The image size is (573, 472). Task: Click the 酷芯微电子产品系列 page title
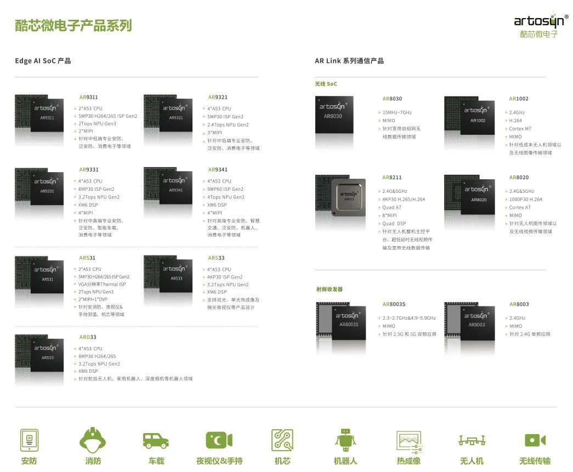click(73, 26)
